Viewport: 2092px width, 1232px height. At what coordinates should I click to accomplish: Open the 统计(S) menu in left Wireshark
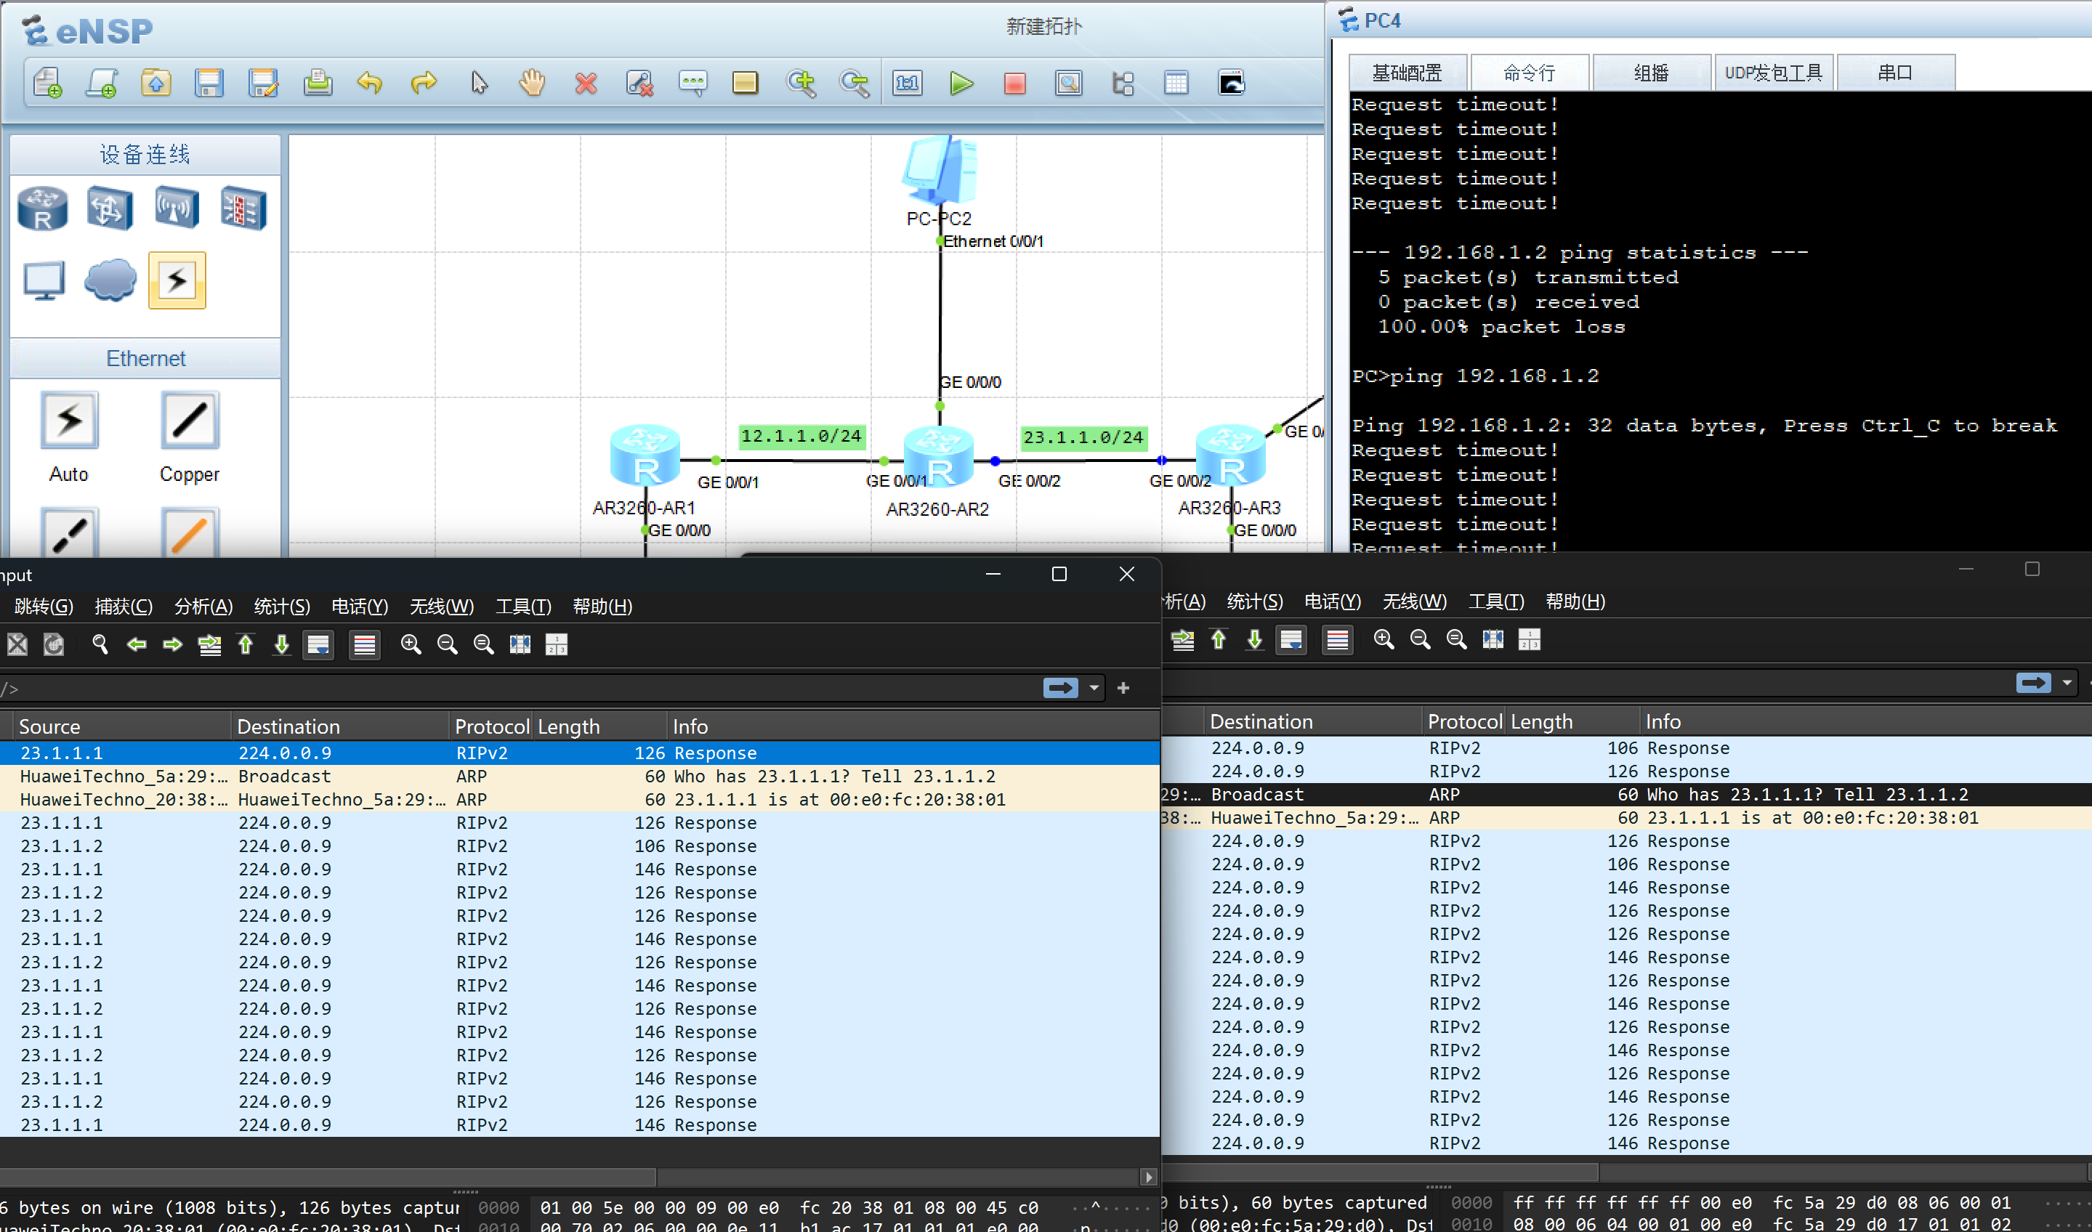coord(281,607)
